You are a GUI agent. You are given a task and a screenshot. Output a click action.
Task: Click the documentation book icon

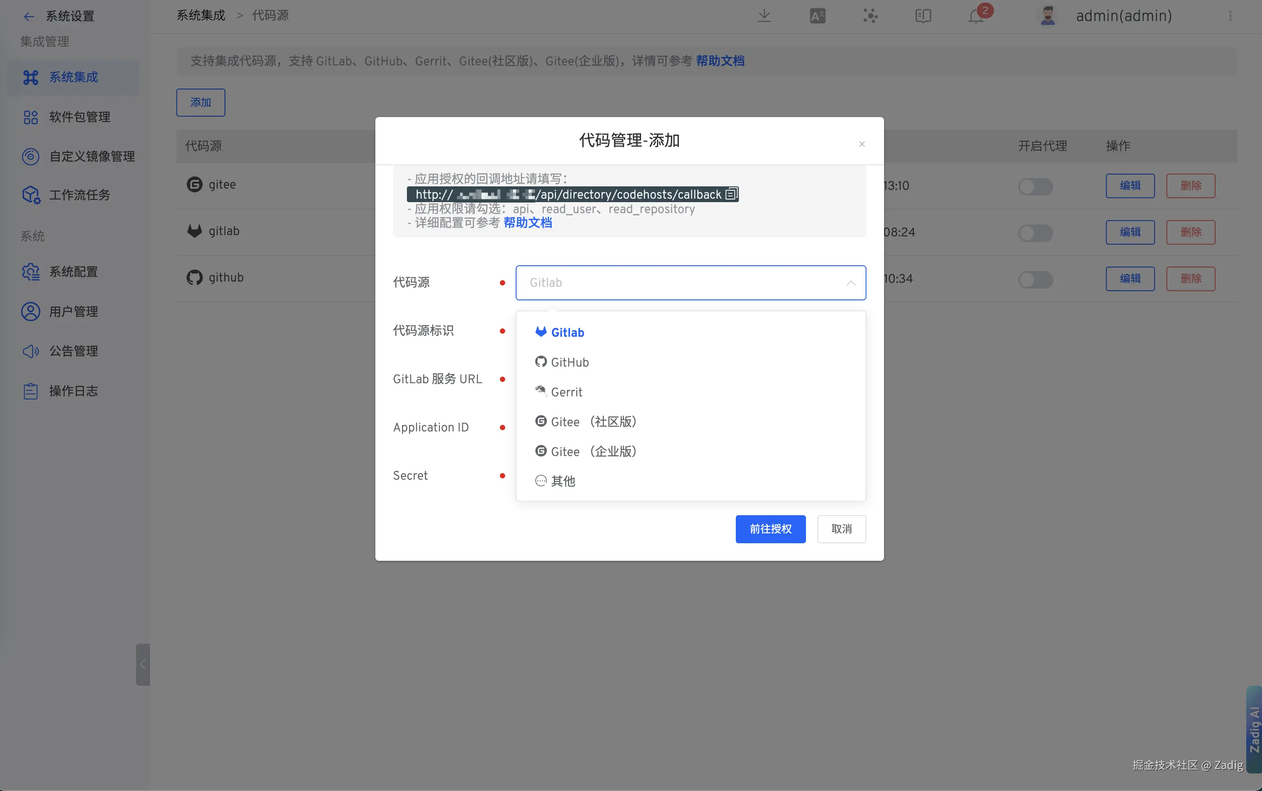[x=923, y=16]
